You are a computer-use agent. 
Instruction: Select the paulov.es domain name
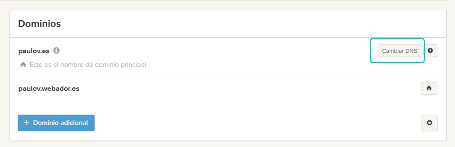pos(34,51)
